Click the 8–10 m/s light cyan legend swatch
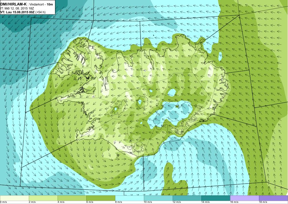This screenshot has width=288, height=204. (130, 198)
